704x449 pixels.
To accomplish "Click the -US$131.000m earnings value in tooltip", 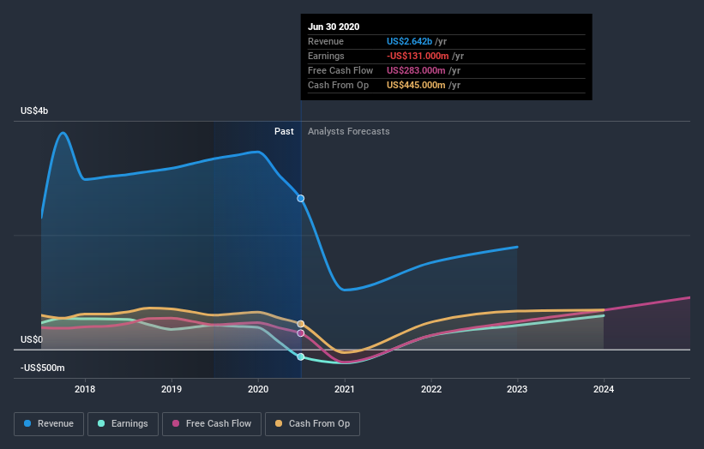I will coord(418,56).
